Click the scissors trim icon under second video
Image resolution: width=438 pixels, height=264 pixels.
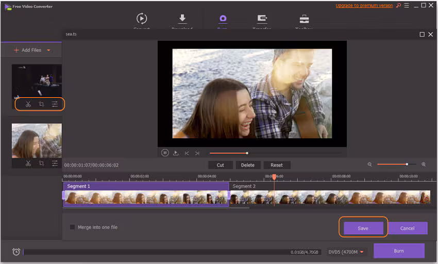coord(28,163)
